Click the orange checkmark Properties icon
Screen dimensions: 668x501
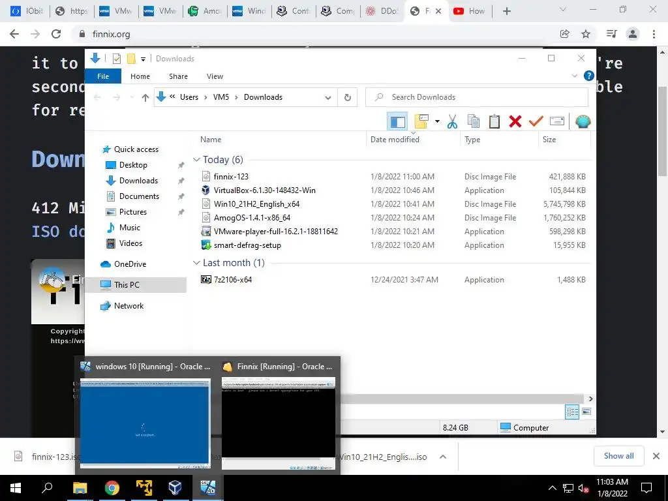[x=536, y=122]
